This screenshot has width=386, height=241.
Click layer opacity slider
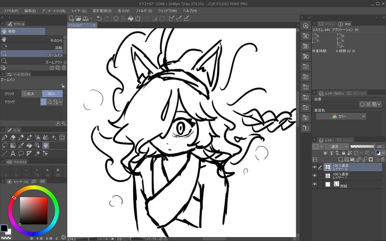[x=362, y=147]
